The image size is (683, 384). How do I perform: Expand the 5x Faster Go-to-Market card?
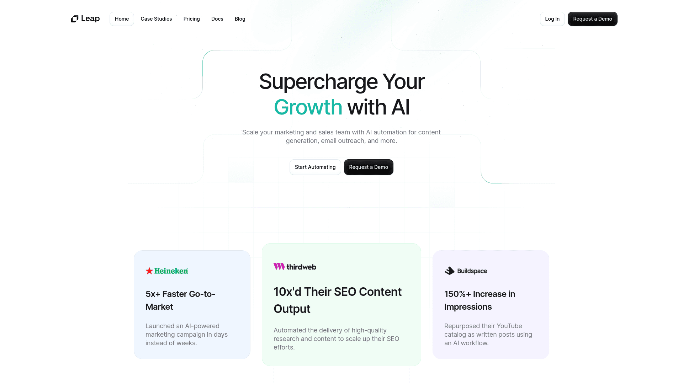click(192, 305)
